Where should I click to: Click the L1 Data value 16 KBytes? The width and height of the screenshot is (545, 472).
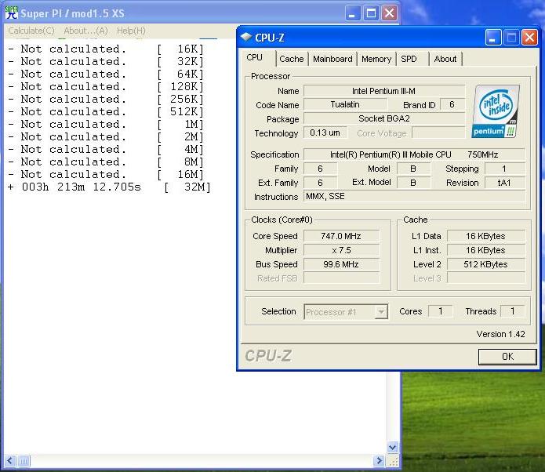[x=485, y=236]
